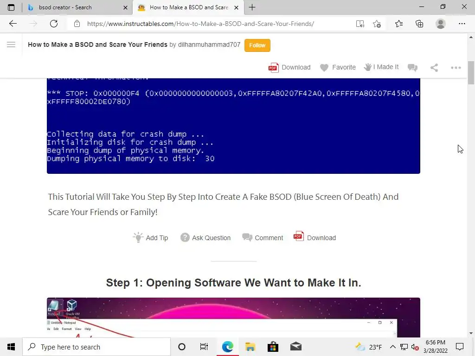Open the Favorites list icon
The height and width of the screenshot is (356, 475).
pos(398,24)
